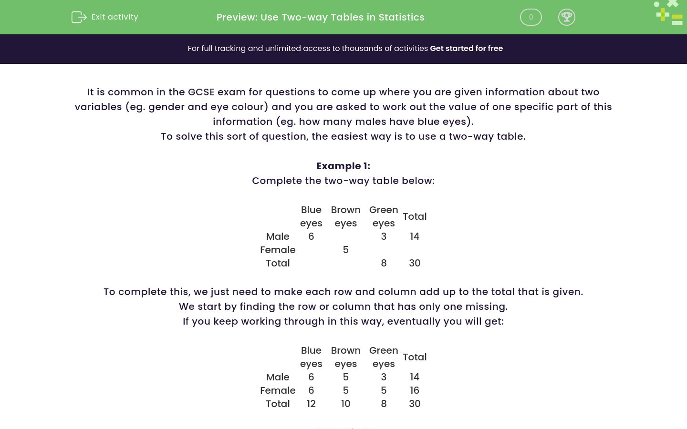Follow the Get started for free link

click(467, 48)
